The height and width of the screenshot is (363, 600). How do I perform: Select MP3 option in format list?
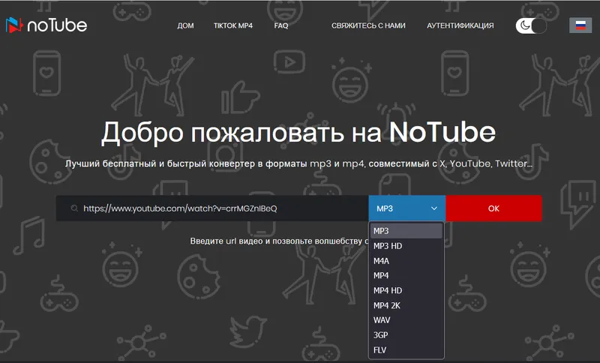406,231
